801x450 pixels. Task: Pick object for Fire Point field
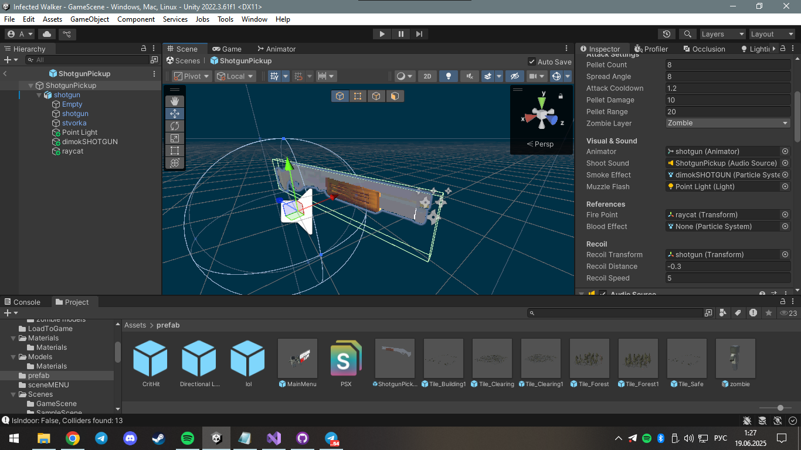click(785, 215)
